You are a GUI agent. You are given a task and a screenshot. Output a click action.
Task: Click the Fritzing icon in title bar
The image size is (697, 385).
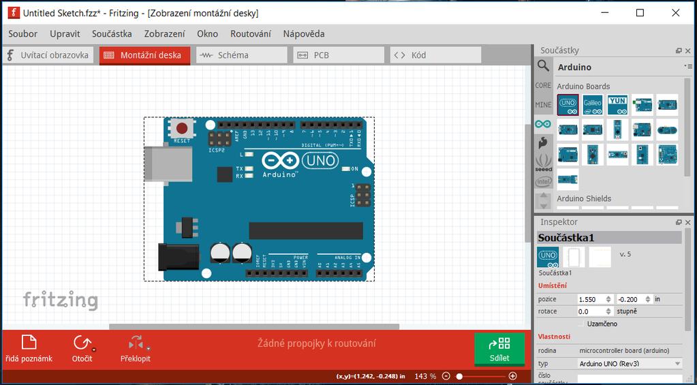pyautogui.click(x=14, y=13)
